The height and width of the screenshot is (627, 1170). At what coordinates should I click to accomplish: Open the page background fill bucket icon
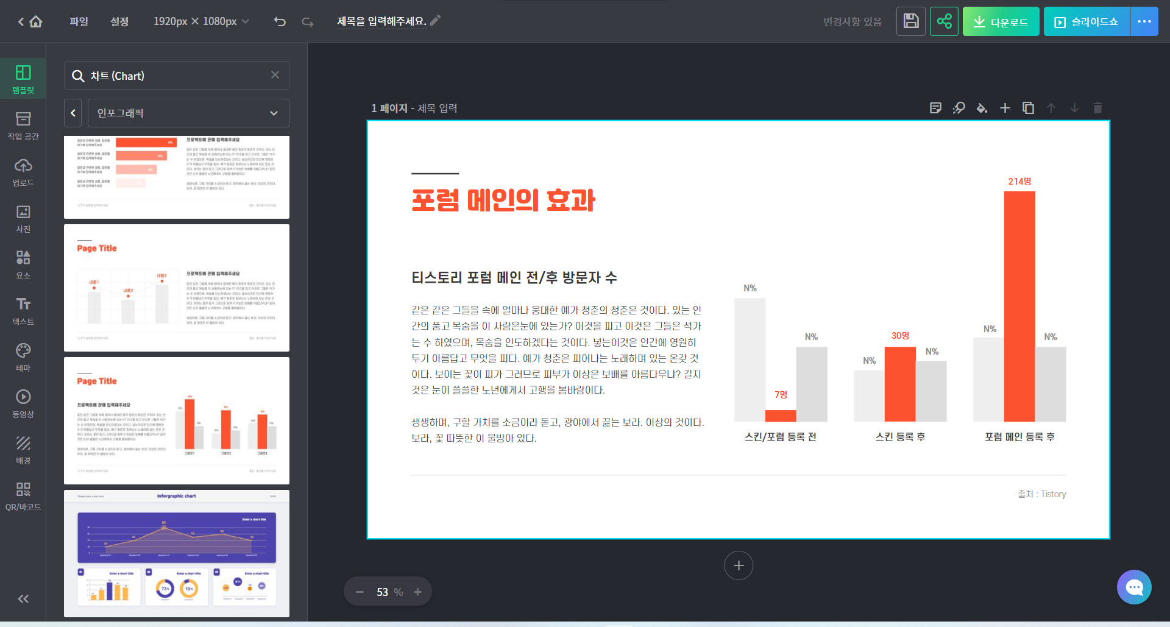coord(982,108)
